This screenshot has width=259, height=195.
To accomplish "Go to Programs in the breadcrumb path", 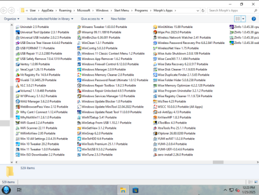I will coord(141,10).
